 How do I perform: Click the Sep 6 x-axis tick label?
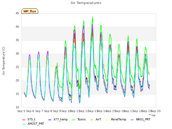click(30, 111)
